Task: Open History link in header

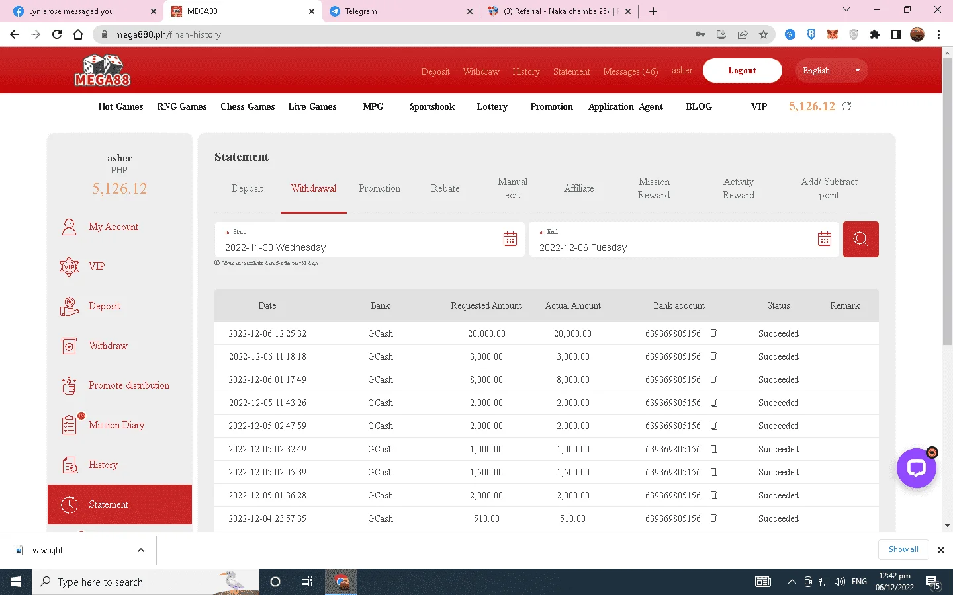Action: (x=526, y=71)
